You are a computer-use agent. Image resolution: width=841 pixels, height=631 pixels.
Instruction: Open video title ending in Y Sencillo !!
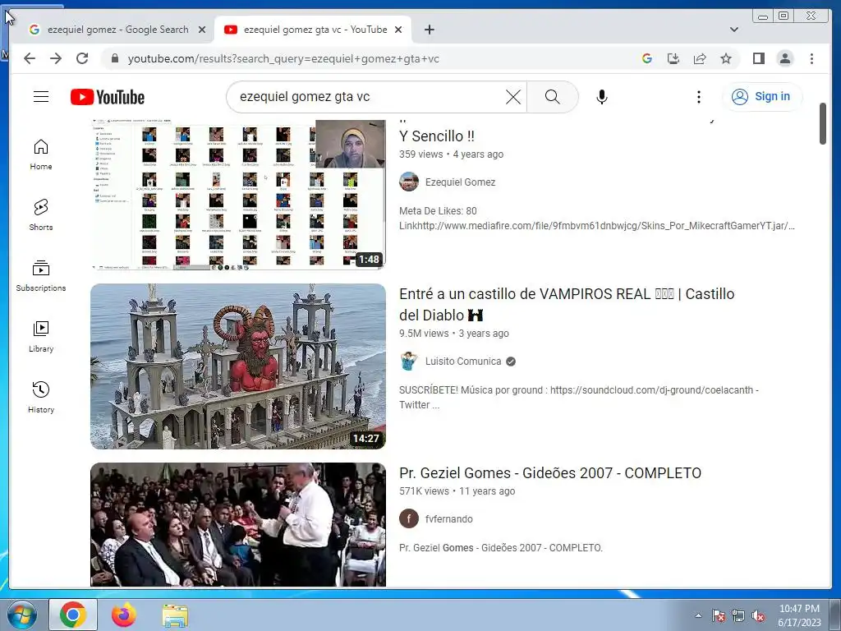437,136
